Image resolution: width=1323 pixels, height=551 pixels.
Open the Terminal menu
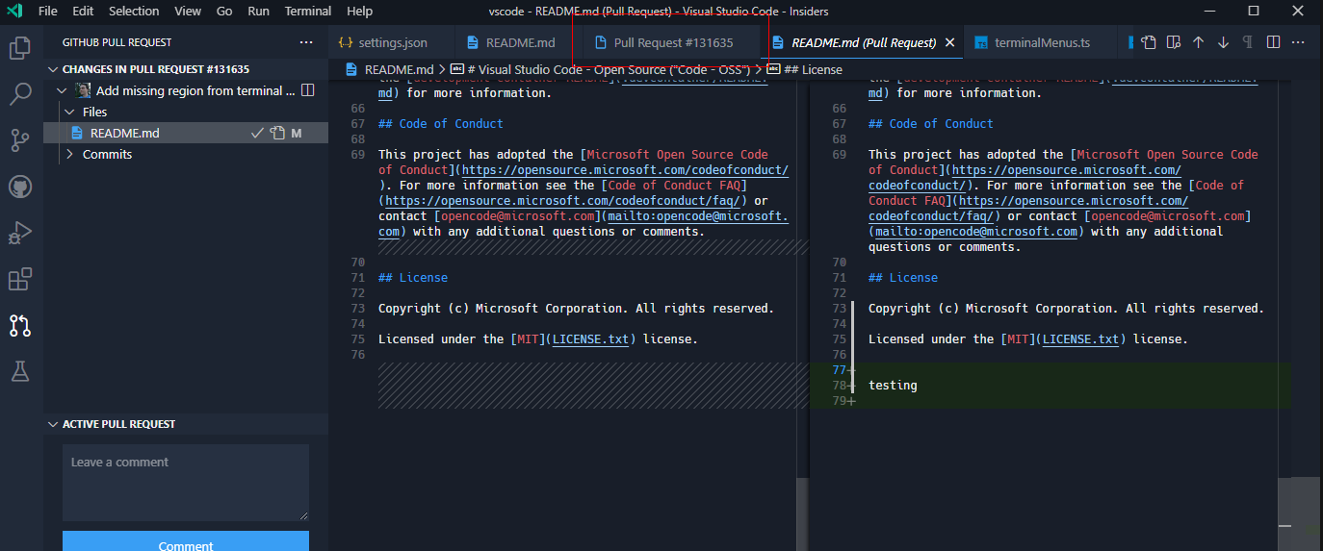(x=308, y=12)
